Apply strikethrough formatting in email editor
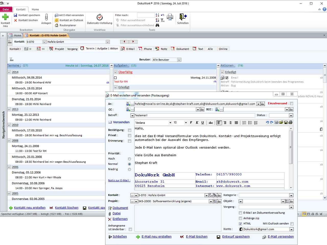The width and height of the screenshot is (327, 245). (211, 123)
